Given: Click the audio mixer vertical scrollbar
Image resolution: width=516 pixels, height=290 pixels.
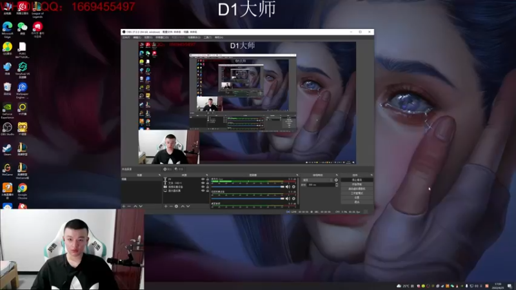Looking at the screenshot, I should [x=298, y=192].
